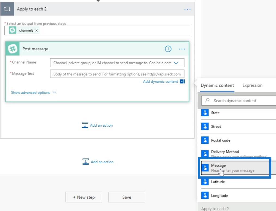Screen dimensions: 276x211
Task: Click the Add an action icon below the loop
Action: point(85,161)
